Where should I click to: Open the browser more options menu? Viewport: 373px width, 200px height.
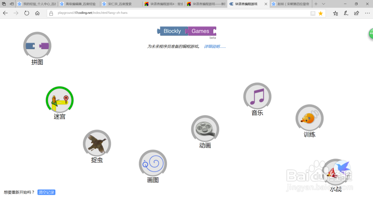pyautogui.click(x=367, y=13)
